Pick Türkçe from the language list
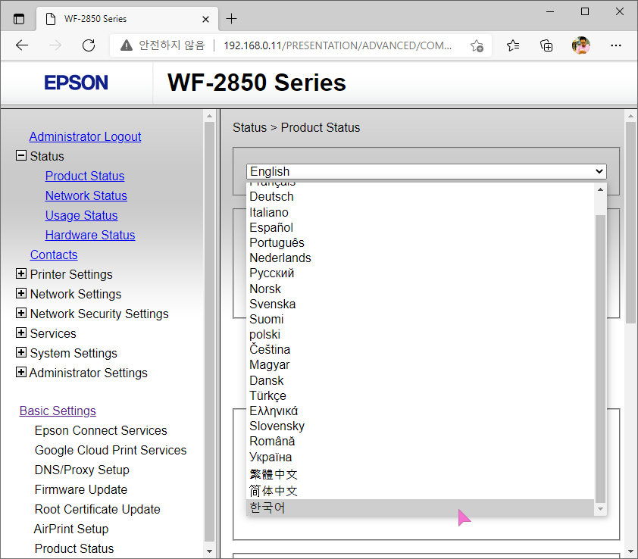 (421, 395)
